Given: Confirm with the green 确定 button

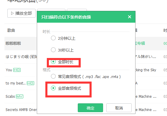Looking at the screenshot, I should (x=90, y=108).
